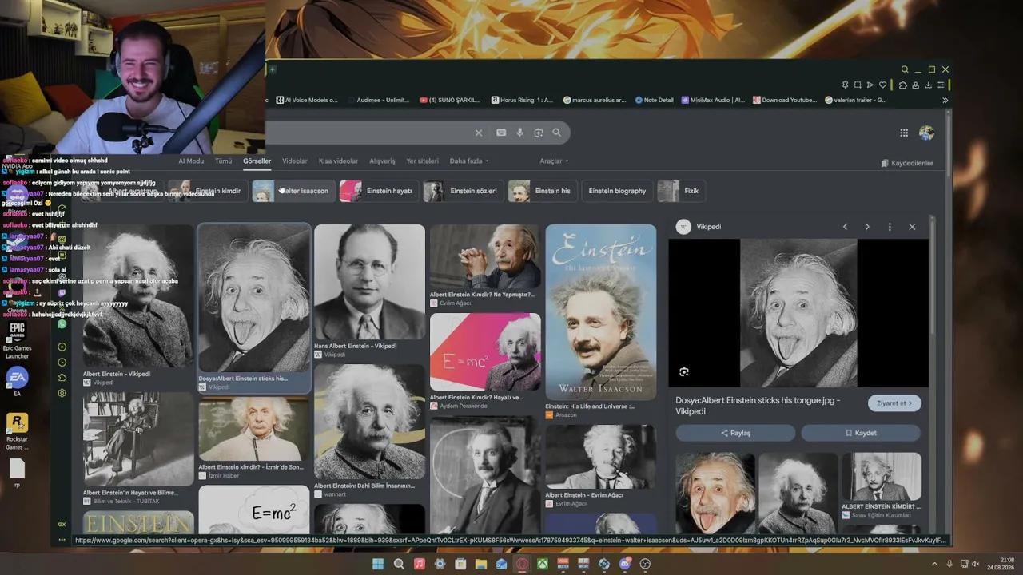Filter images by Einstein his chip
Screen dimensions: 1023x575
pos(542,192)
